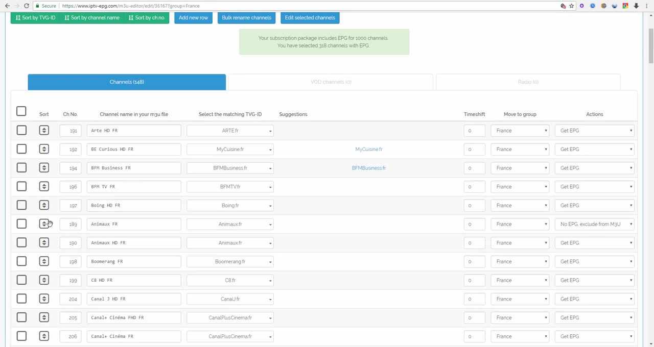Click sort handle icon for Animaux HD FR
This screenshot has width=654, height=347.
tap(44, 242)
